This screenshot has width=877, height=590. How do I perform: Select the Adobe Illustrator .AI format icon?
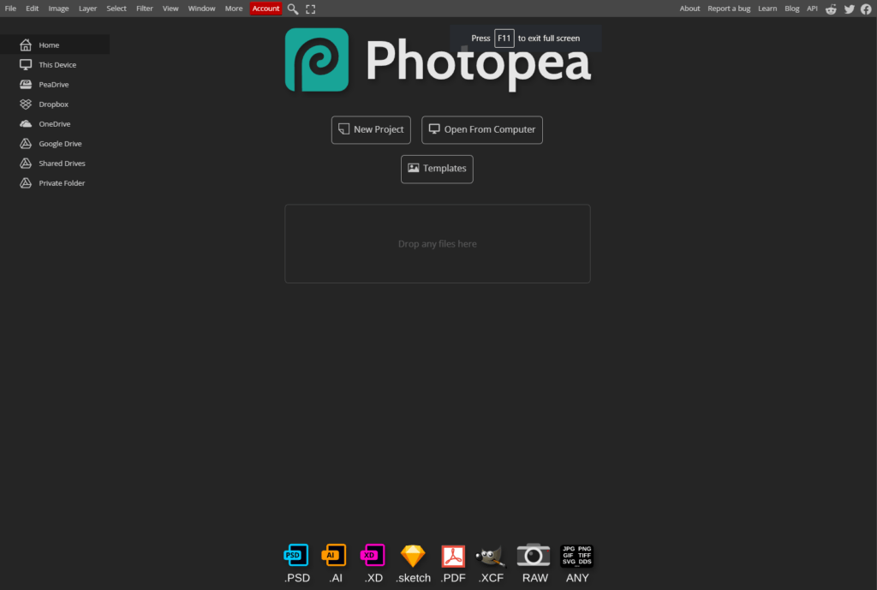point(334,555)
